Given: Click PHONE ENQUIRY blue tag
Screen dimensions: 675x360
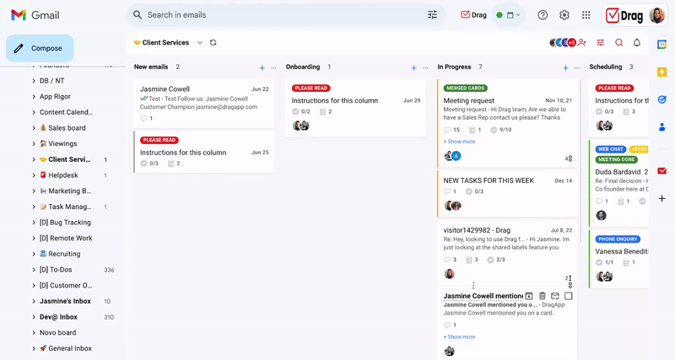Looking at the screenshot, I should [618, 239].
